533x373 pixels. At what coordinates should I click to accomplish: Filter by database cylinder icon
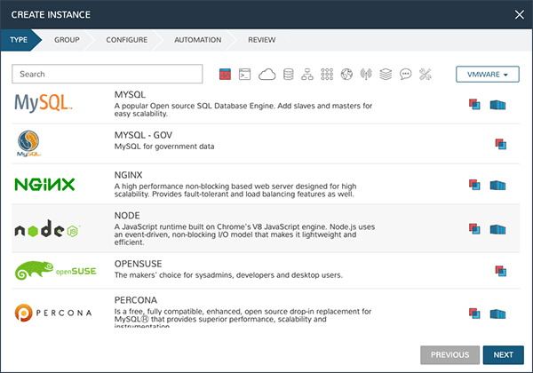click(288, 74)
